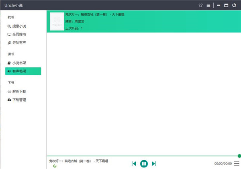Image resolution: width=241 pixels, height=169 pixels.
Task: Skip to previous audio chapter
Action: point(134,164)
